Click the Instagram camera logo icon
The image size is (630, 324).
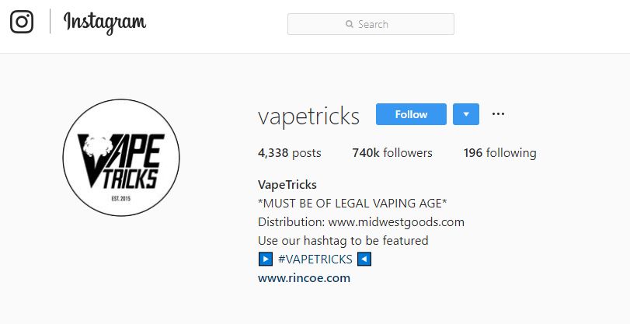[22, 22]
